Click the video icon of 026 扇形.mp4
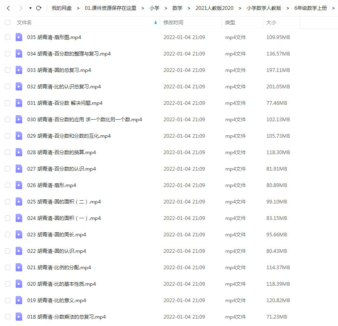This screenshot has height=326, width=338. pyautogui.click(x=19, y=185)
